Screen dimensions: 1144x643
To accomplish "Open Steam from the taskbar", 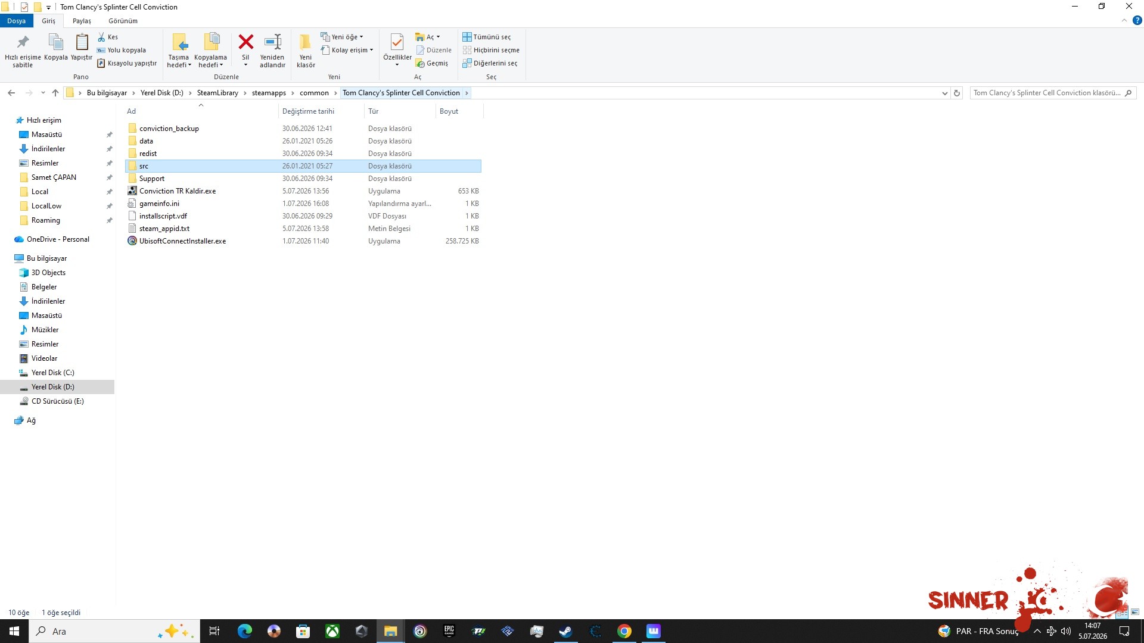I will click(x=565, y=631).
